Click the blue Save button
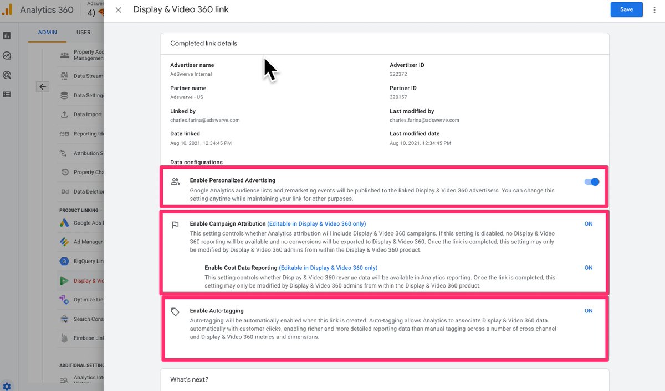 627,9
